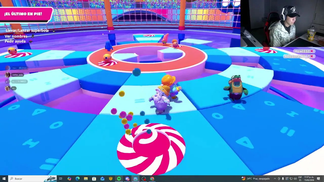Open the Windows notification center icon

(x=319, y=179)
